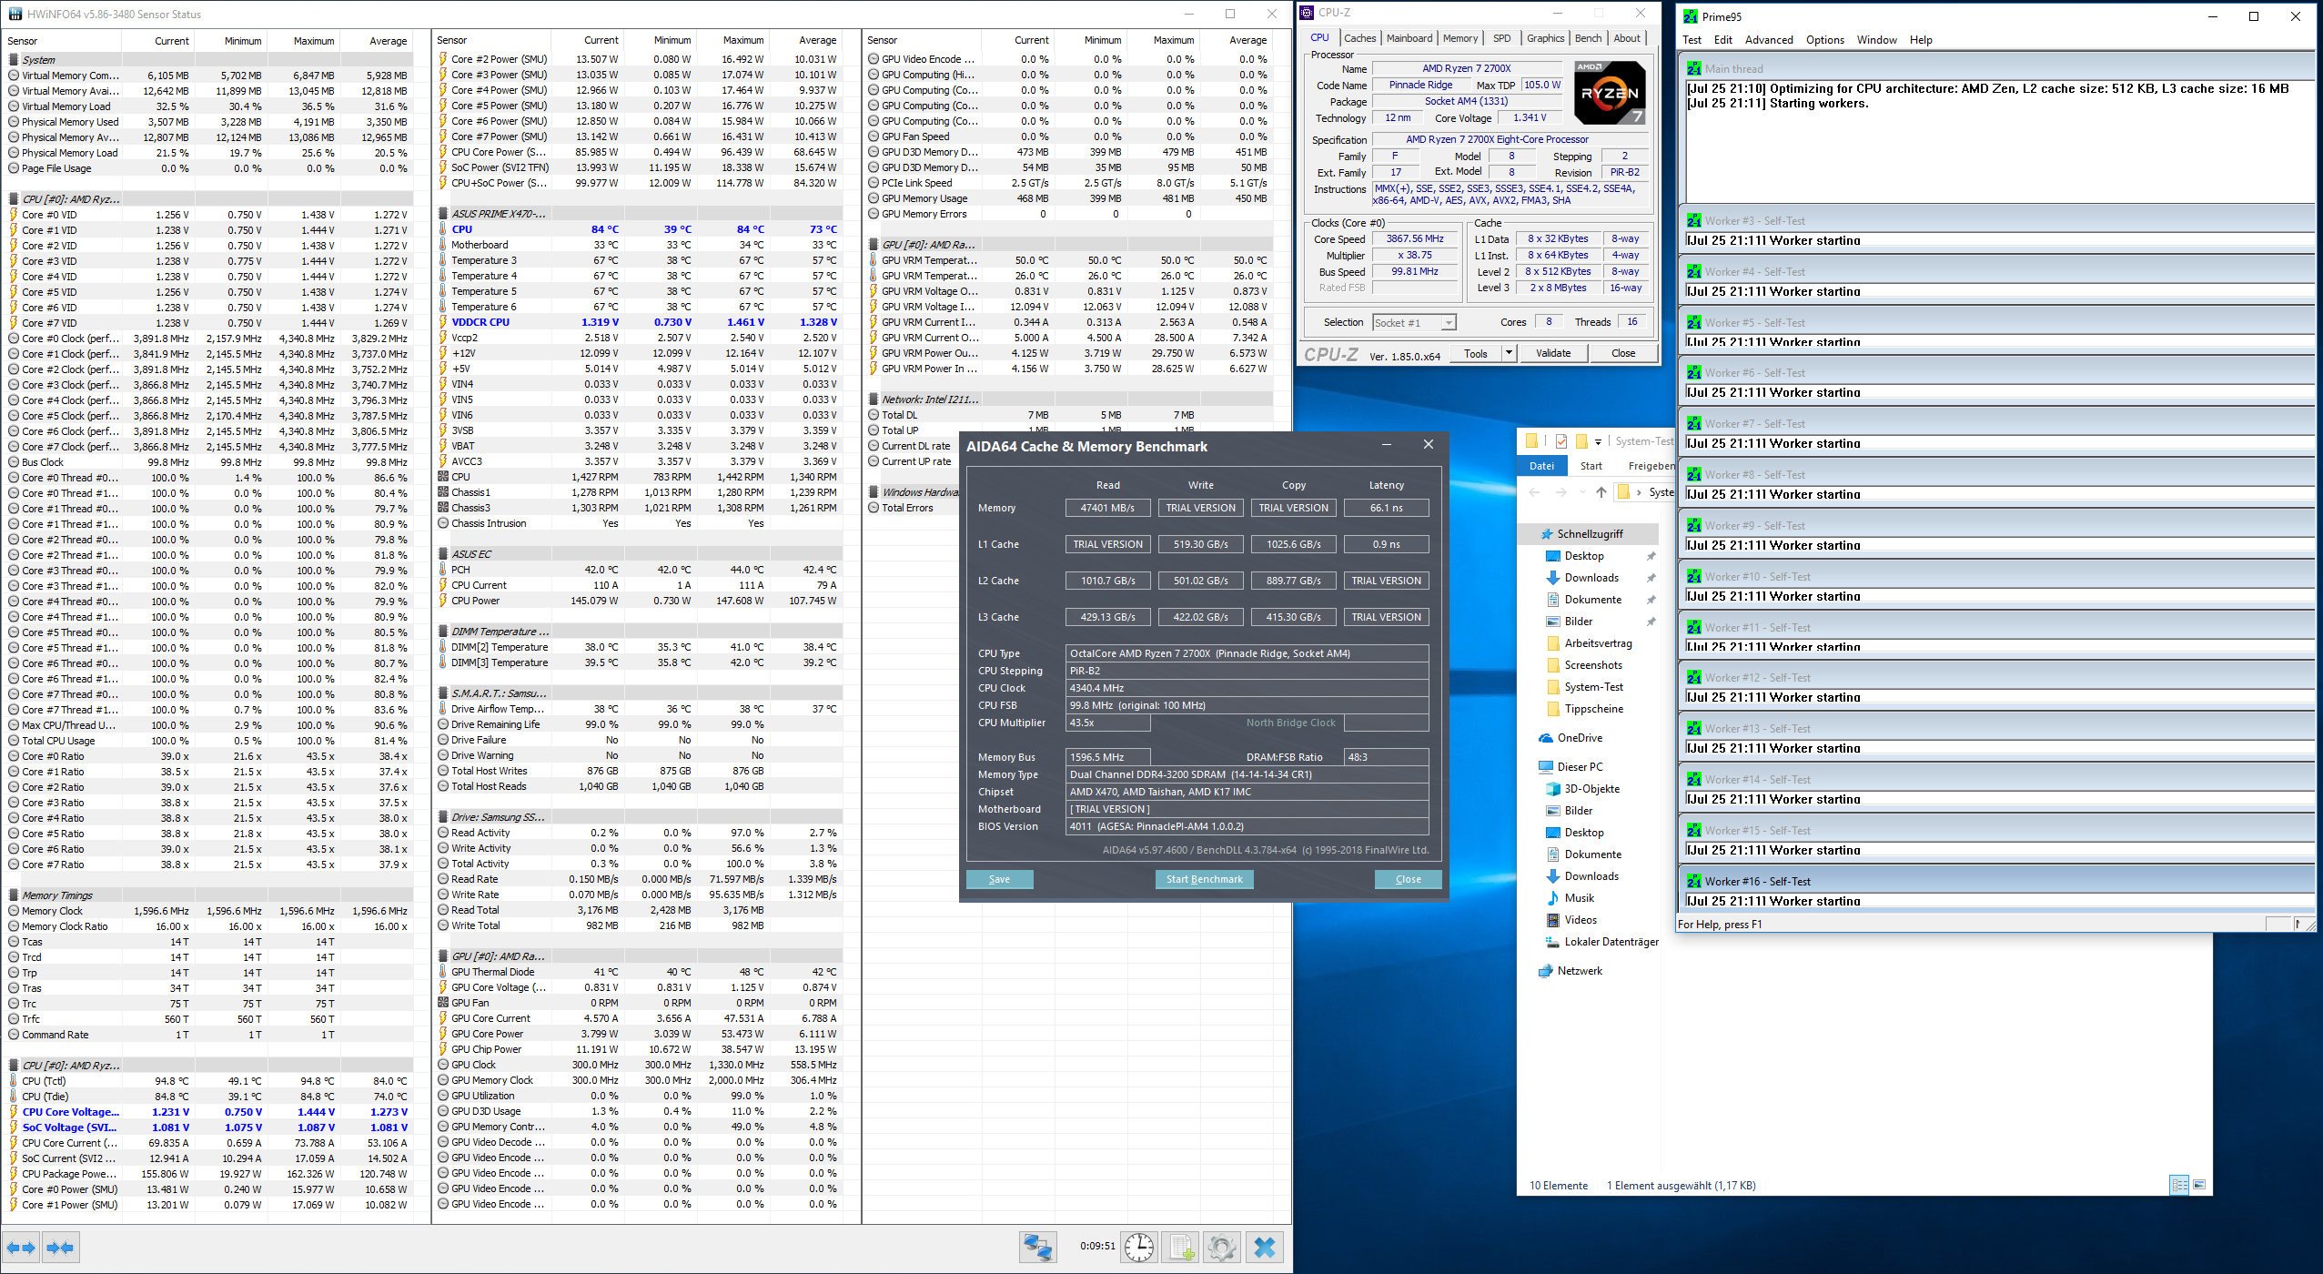Click the CPU-Z title bar app icon
This screenshot has width=2323, height=1274.
(x=1308, y=12)
